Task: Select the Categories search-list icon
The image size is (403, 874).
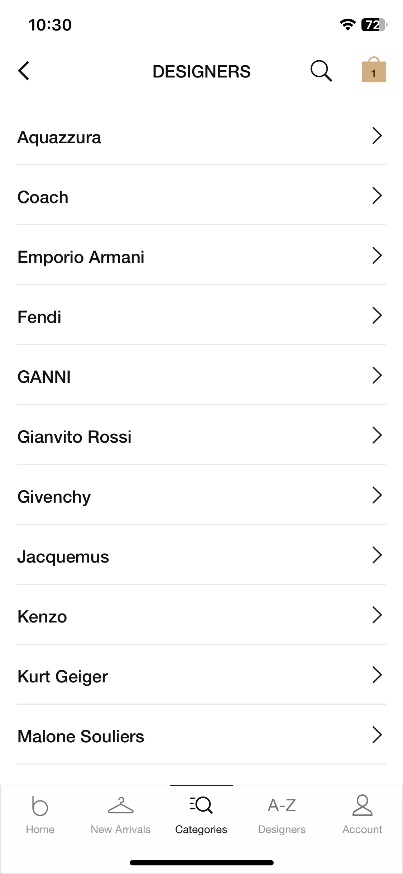Action: click(x=201, y=805)
